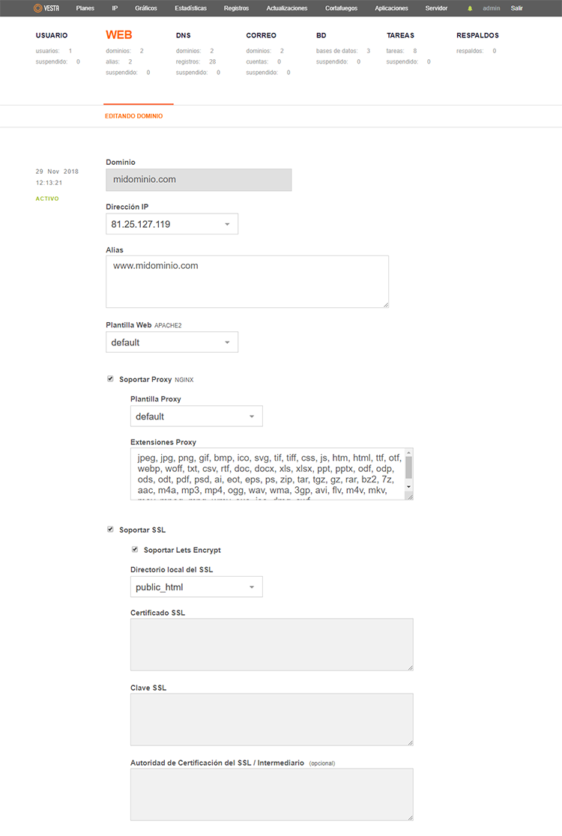Image resolution: width=562 pixels, height=836 pixels.
Task: Click the scroll down arrow in Extensiones Proxy
Action: point(409,487)
